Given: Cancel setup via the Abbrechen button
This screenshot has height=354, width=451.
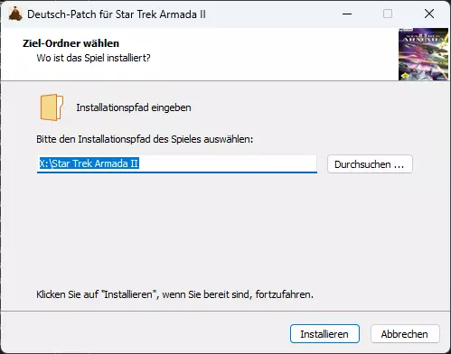Looking at the screenshot, I should point(405,334).
